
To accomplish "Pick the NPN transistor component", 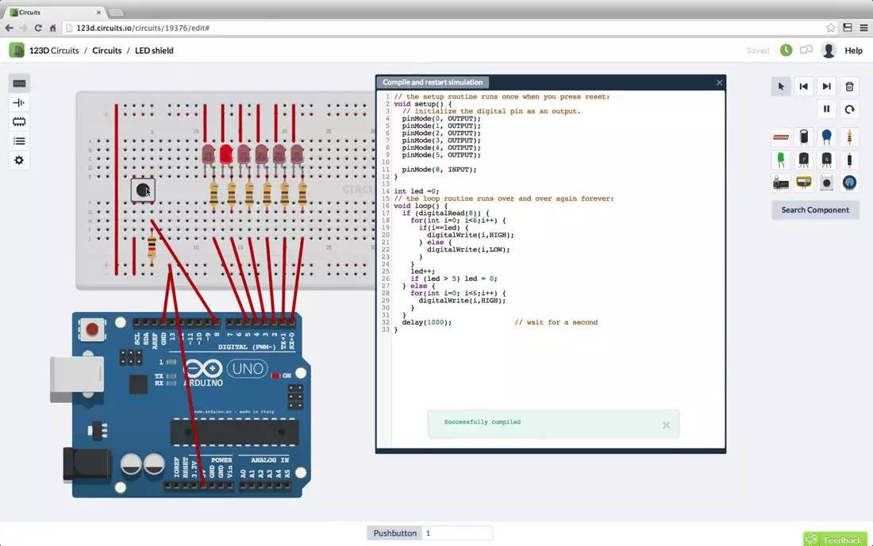I will (x=826, y=160).
